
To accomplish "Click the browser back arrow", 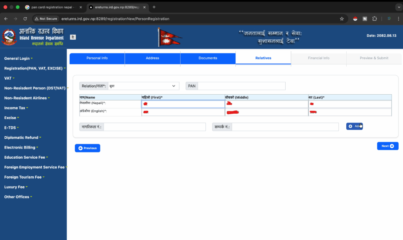I will point(6,18).
